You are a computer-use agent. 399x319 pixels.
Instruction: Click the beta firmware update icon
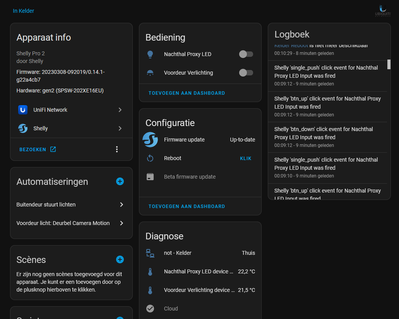point(150,177)
